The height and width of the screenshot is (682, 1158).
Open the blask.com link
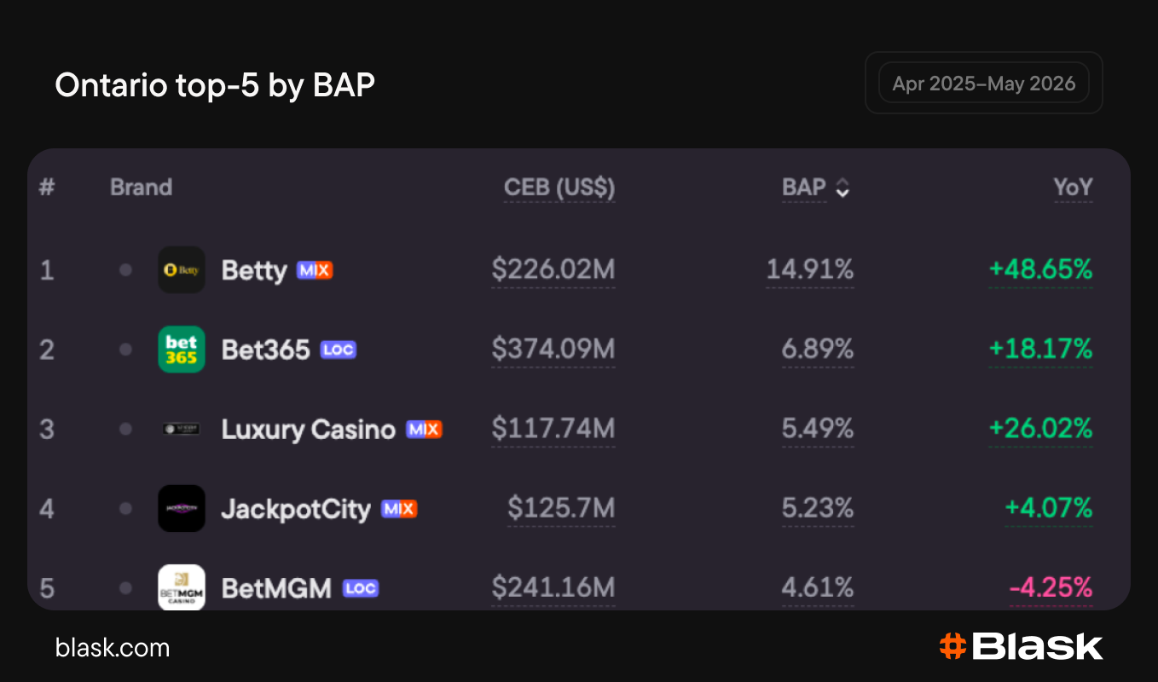113,648
